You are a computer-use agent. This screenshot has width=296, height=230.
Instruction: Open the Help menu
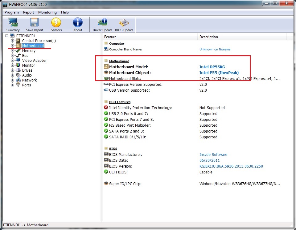[x=65, y=12]
